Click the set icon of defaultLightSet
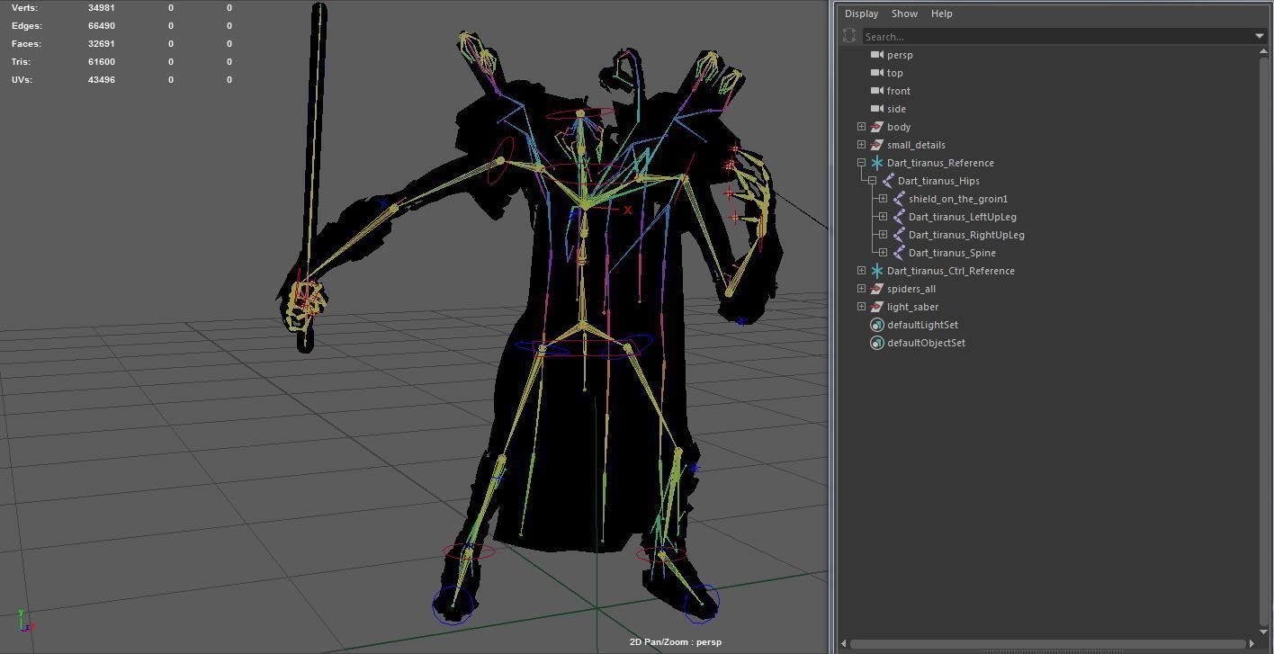The image size is (1274, 654). click(x=876, y=325)
